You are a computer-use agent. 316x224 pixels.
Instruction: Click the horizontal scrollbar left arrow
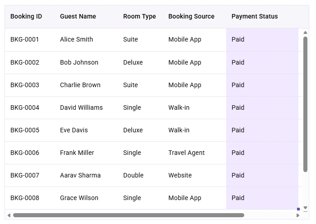pyautogui.click(x=9, y=215)
